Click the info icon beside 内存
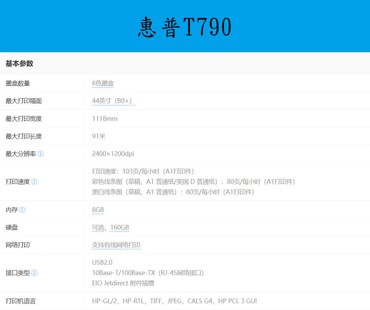Screen dimensions: 370x310 tap(22, 210)
